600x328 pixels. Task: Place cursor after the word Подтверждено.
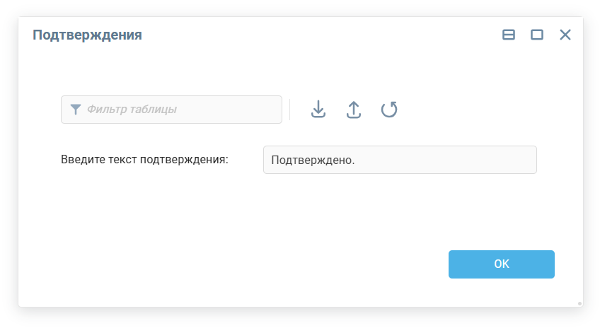[x=355, y=160]
